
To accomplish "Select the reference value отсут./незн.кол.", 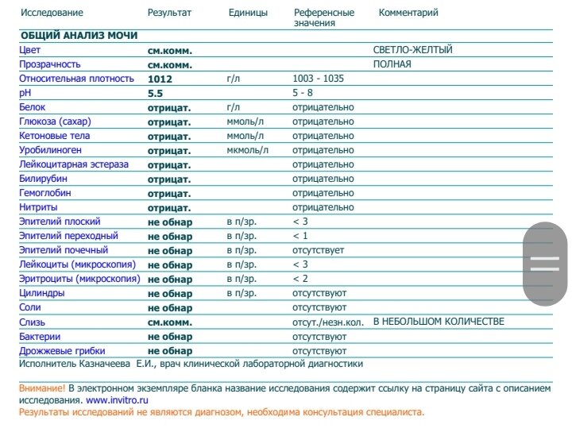I will (x=328, y=322).
